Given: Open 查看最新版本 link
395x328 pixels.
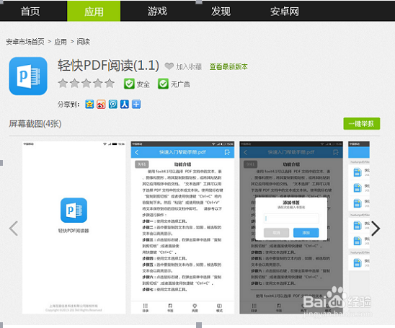Looking at the screenshot, I should tap(228, 67).
